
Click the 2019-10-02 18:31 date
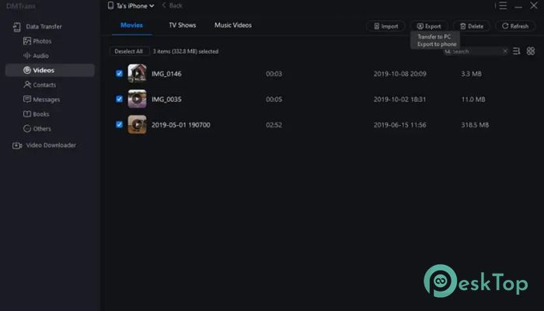(399, 100)
